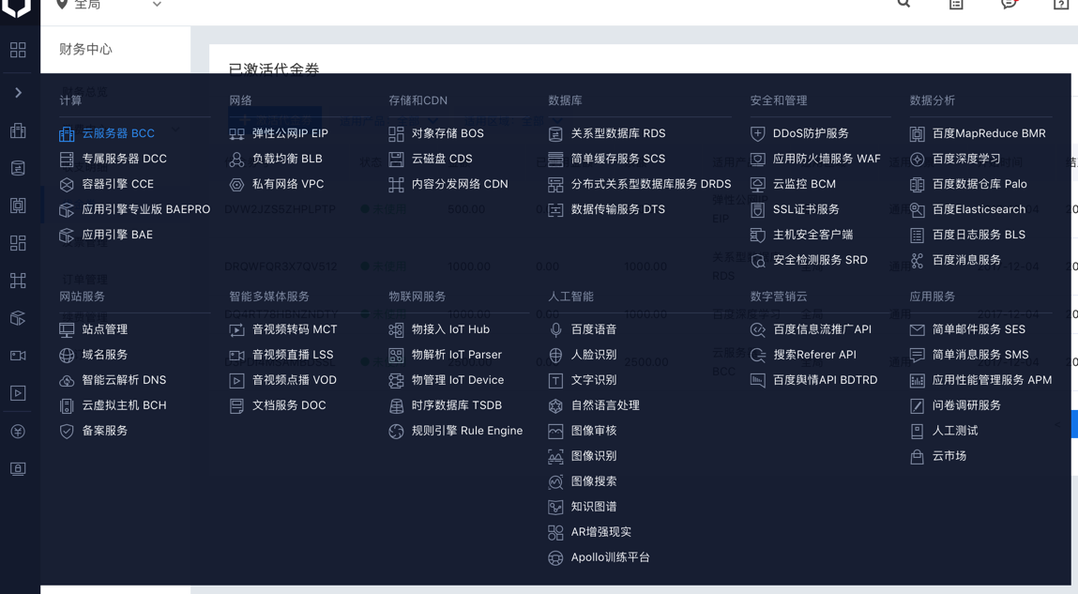Viewport: 1078px width, 594px height.
Task: Click the 弹性公网IP EIP icon
Action: point(236,134)
